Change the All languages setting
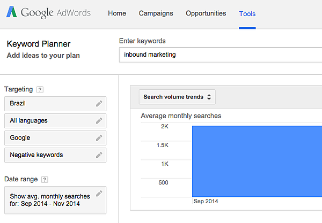 click(x=48, y=121)
